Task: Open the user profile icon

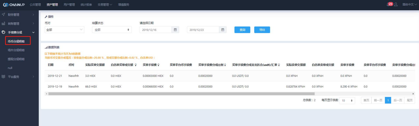Action: 396,5
